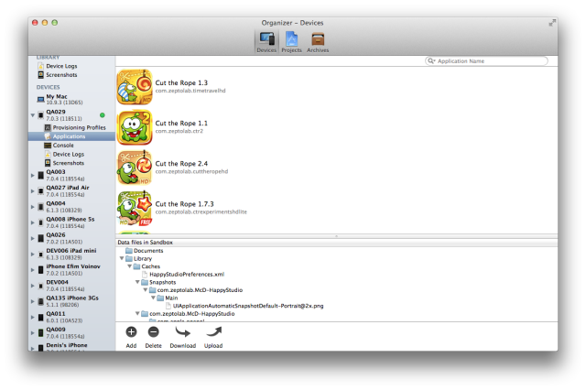Click com.zeptolab.ctrexperimentshdlite bundle identifier
Viewport: 586px width, 390px height.
click(x=201, y=211)
